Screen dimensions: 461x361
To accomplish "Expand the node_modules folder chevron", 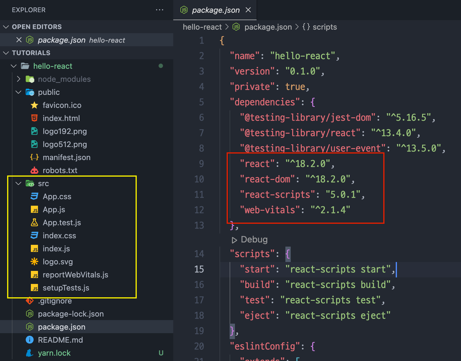I will 18,79.
